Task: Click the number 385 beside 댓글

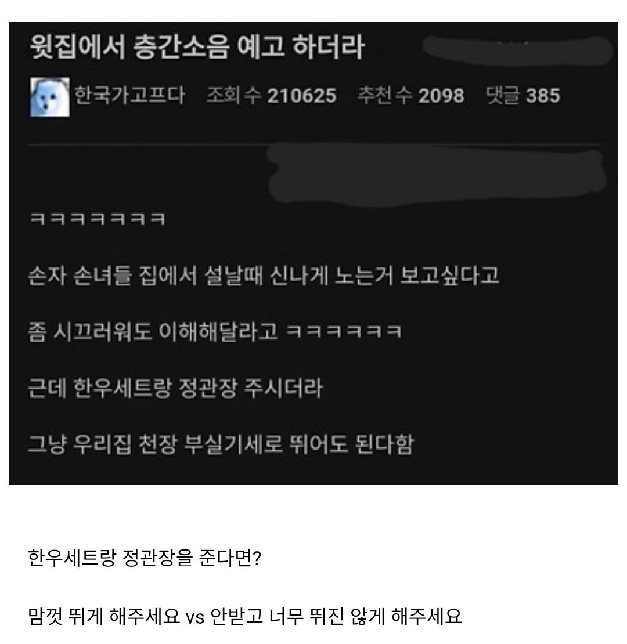Action: [543, 96]
